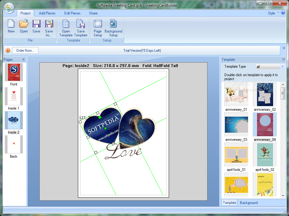Screen dimensions: 289x216
Task: Click the Pages panel title
Action: 8,60
